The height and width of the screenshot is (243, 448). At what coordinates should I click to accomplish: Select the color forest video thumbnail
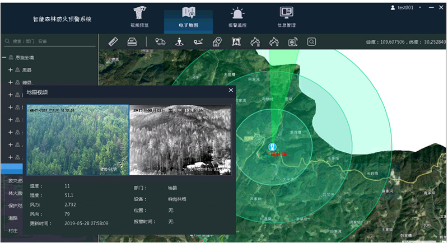click(78, 139)
